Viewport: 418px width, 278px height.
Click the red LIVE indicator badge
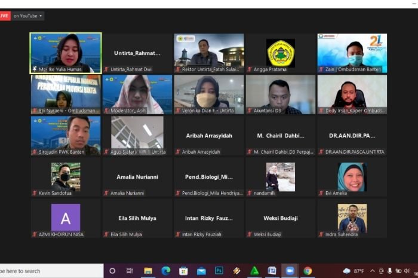5,16
